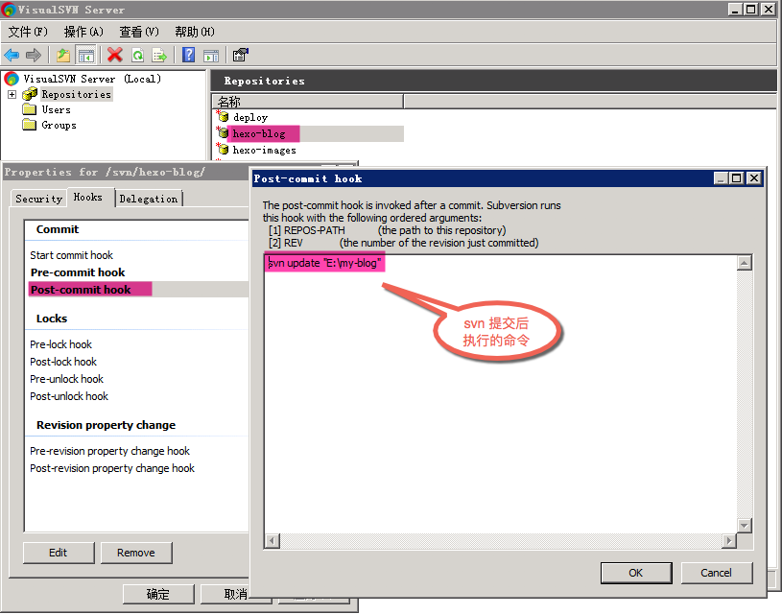Image resolution: width=782 pixels, height=614 pixels.
Task: Click the forward arrow toolbar icon
Action: (34, 56)
